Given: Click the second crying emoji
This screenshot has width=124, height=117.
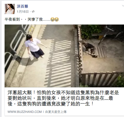Looking at the screenshot, I should pos(57,19).
